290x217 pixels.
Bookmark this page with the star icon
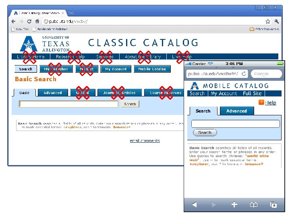click(267, 21)
